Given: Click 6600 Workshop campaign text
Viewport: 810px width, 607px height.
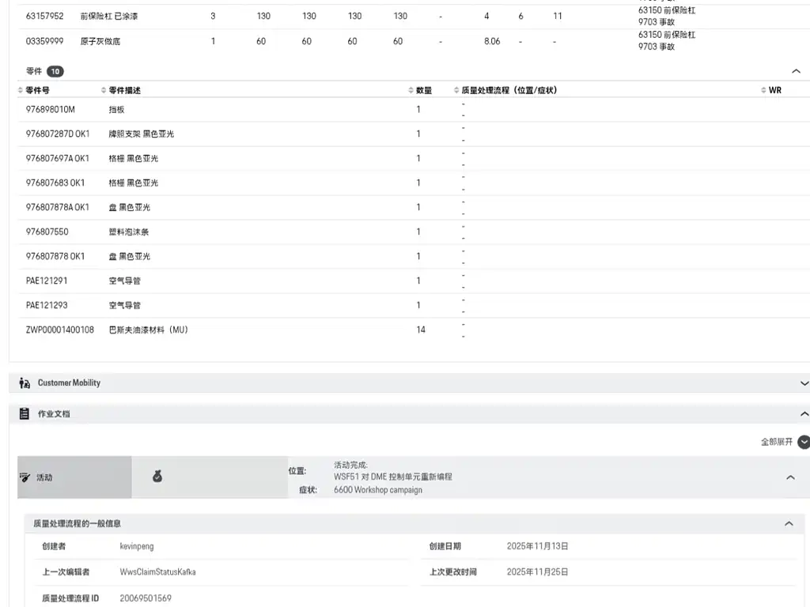Looking at the screenshot, I should (x=377, y=490).
